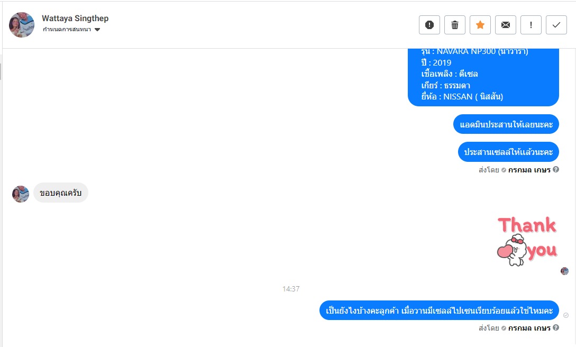Click the Thank you sticker
The image size is (576, 347).
point(527,241)
